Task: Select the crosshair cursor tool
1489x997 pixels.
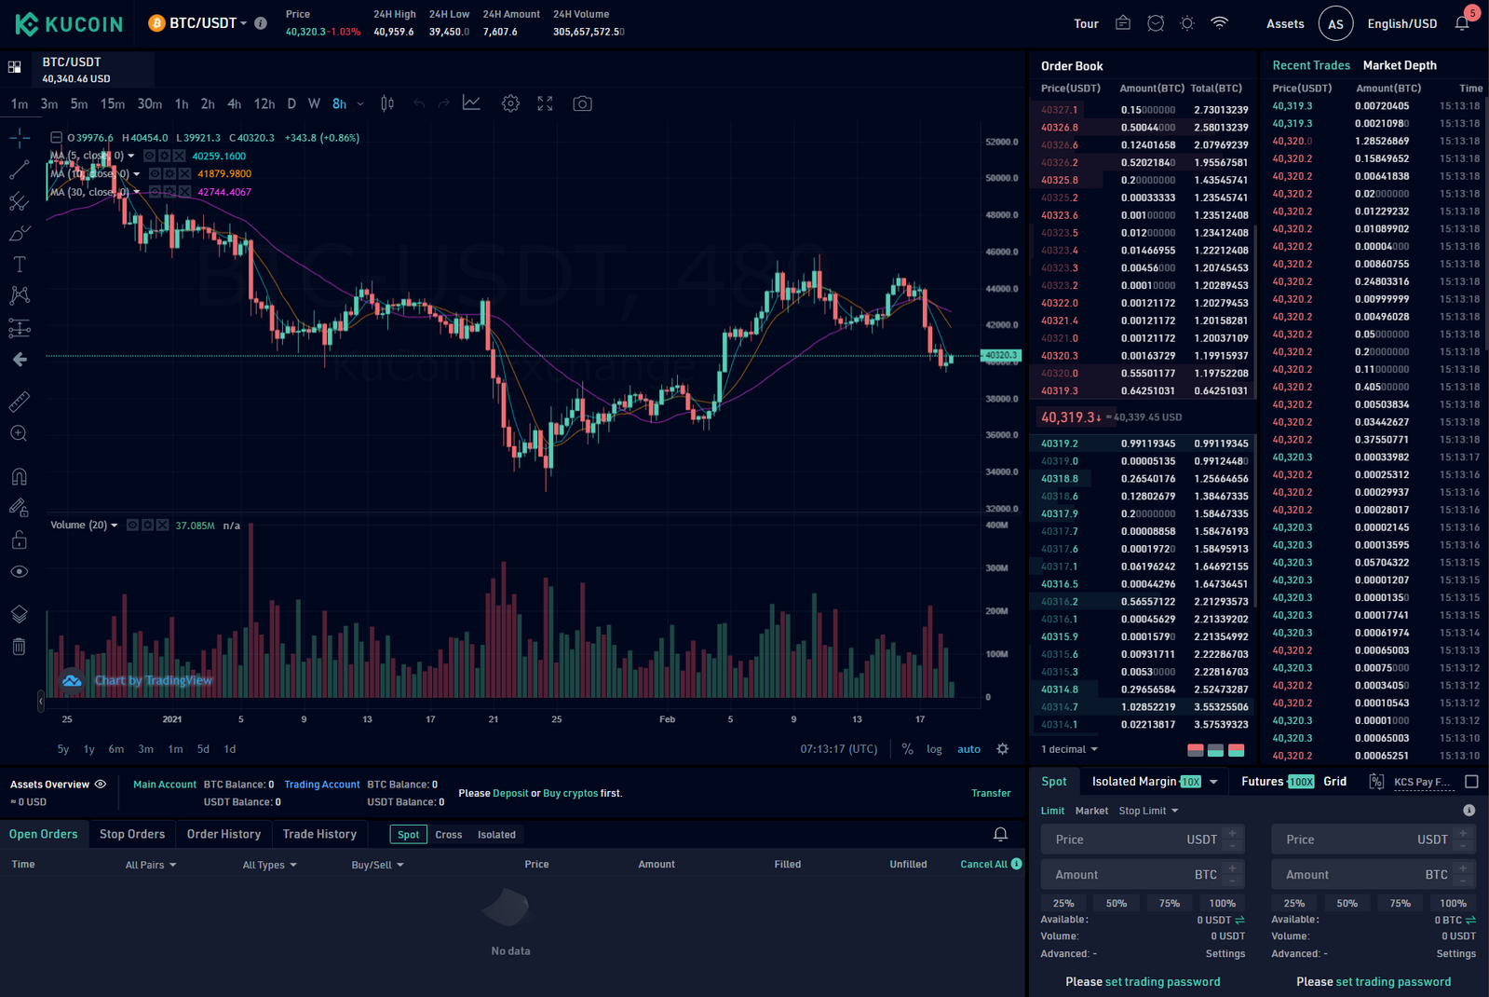Action: 20,139
